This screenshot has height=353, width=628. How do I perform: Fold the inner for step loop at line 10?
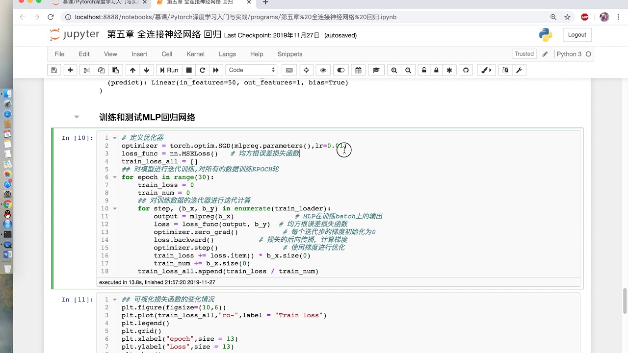115,208
